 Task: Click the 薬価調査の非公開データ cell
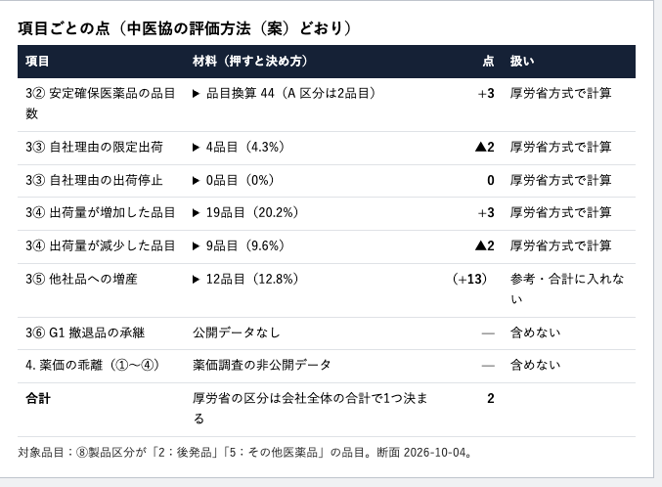(262, 365)
